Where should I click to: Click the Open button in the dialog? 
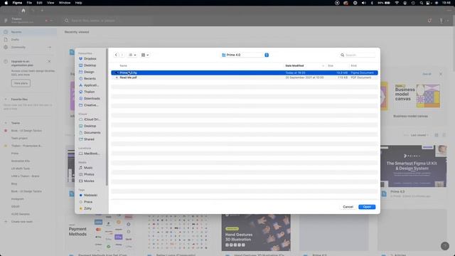tap(367, 207)
